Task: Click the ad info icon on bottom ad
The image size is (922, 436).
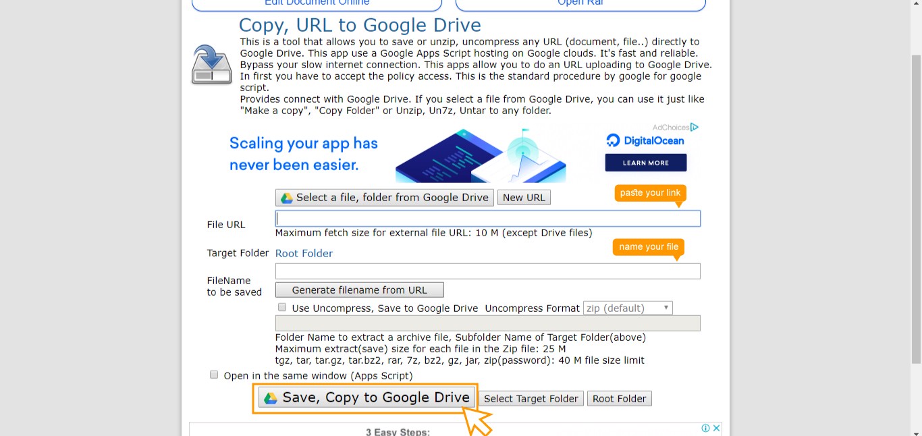Action: tap(705, 428)
